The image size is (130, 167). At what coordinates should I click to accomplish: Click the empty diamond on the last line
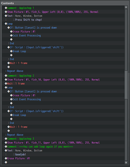pyautogui.click(x=6, y=162)
